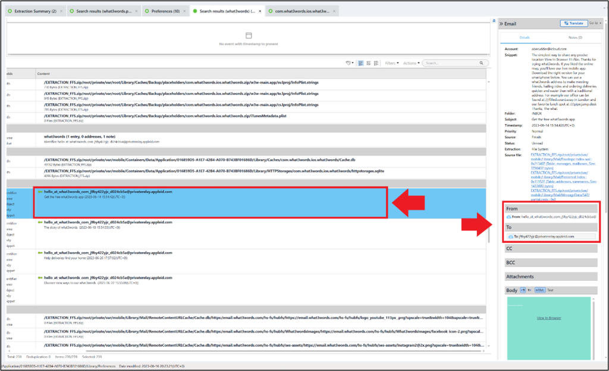Open the Filters dropdown
This screenshot has height=371, width=609.
coord(390,62)
